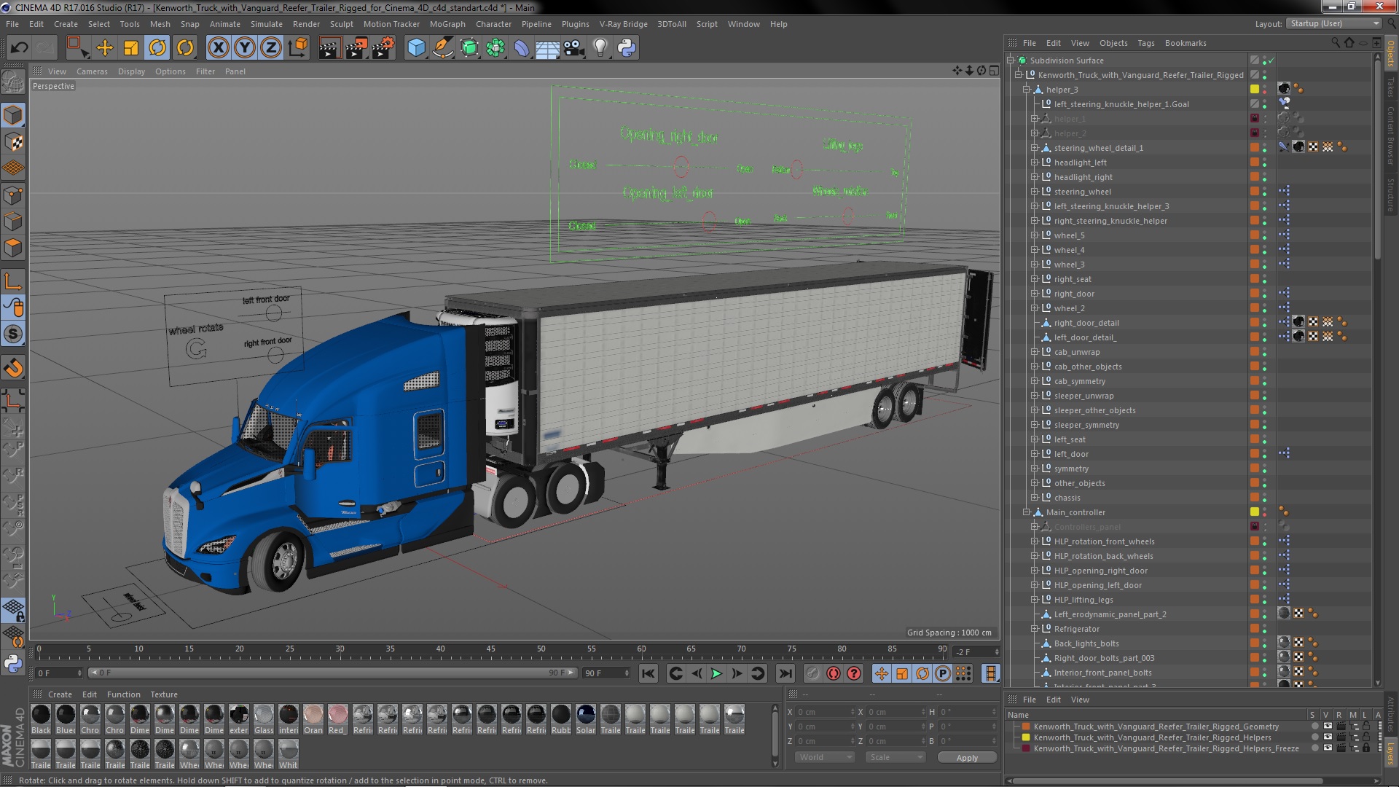Viewport: 1399px width, 787px height.
Task: Toggle lock of Rigged_Helpers_Freeze layer
Action: (x=1366, y=748)
